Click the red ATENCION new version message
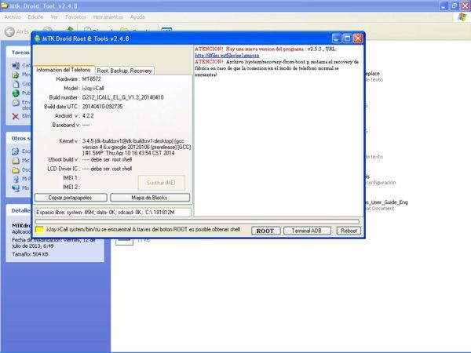 (266, 49)
